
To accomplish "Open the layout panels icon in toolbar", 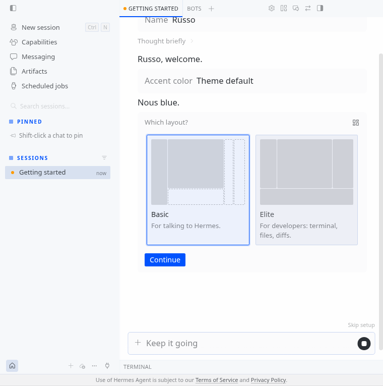I will pyautogui.click(x=284, y=8).
